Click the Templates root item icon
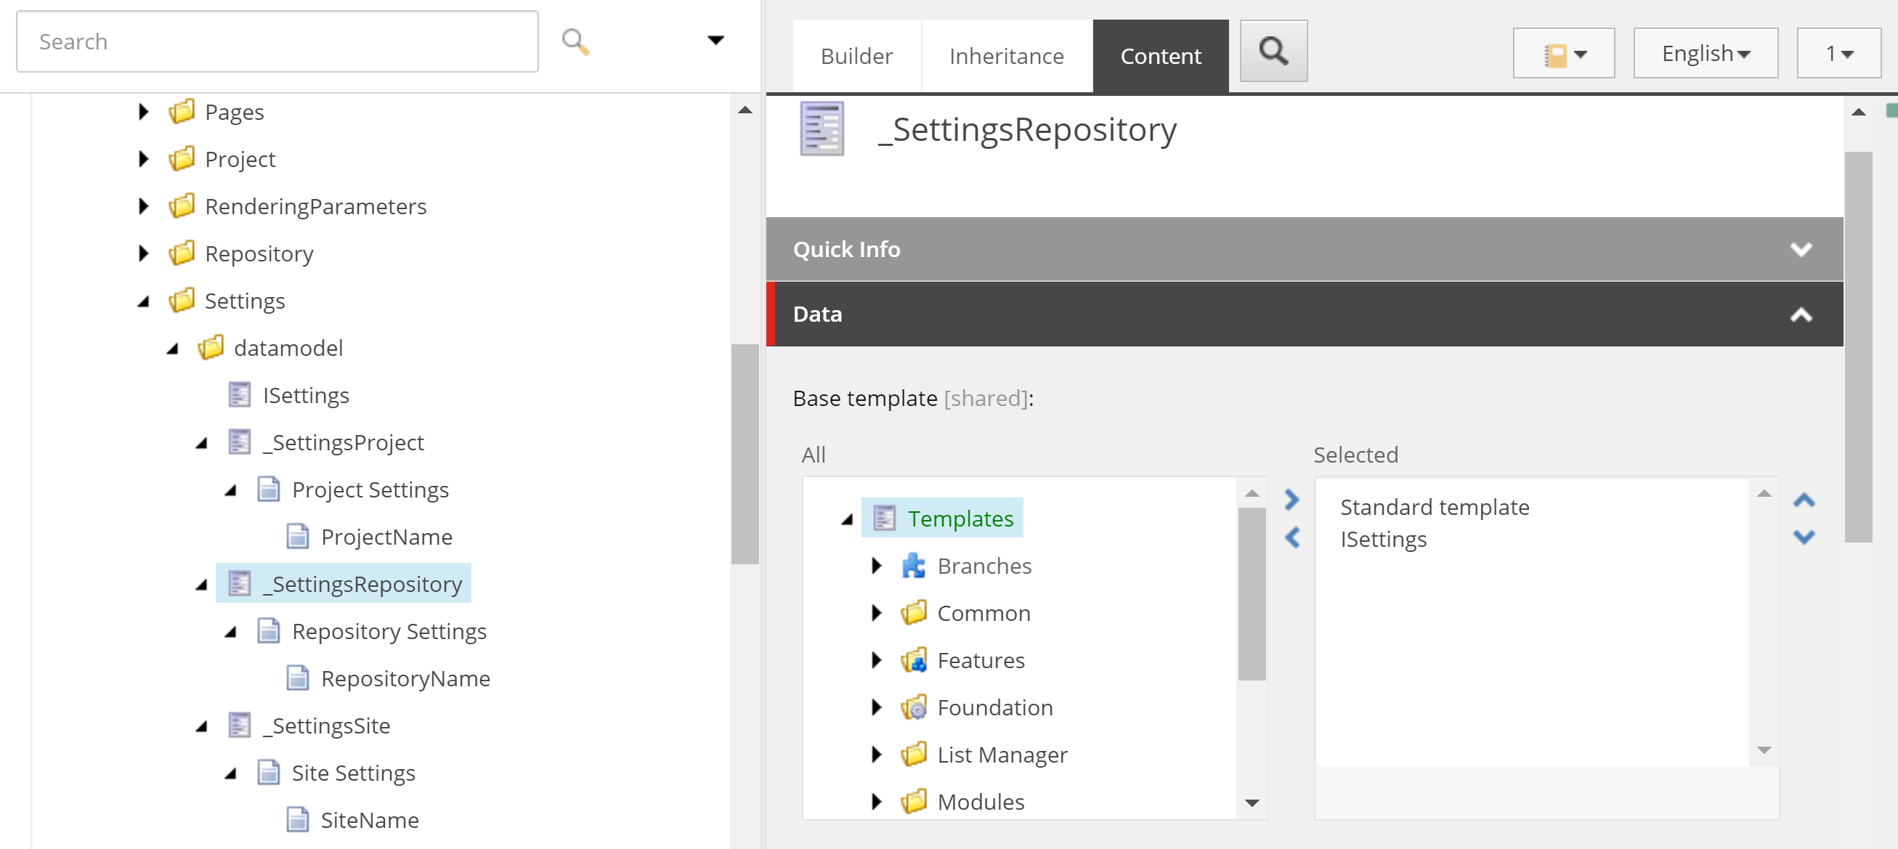 [883, 517]
